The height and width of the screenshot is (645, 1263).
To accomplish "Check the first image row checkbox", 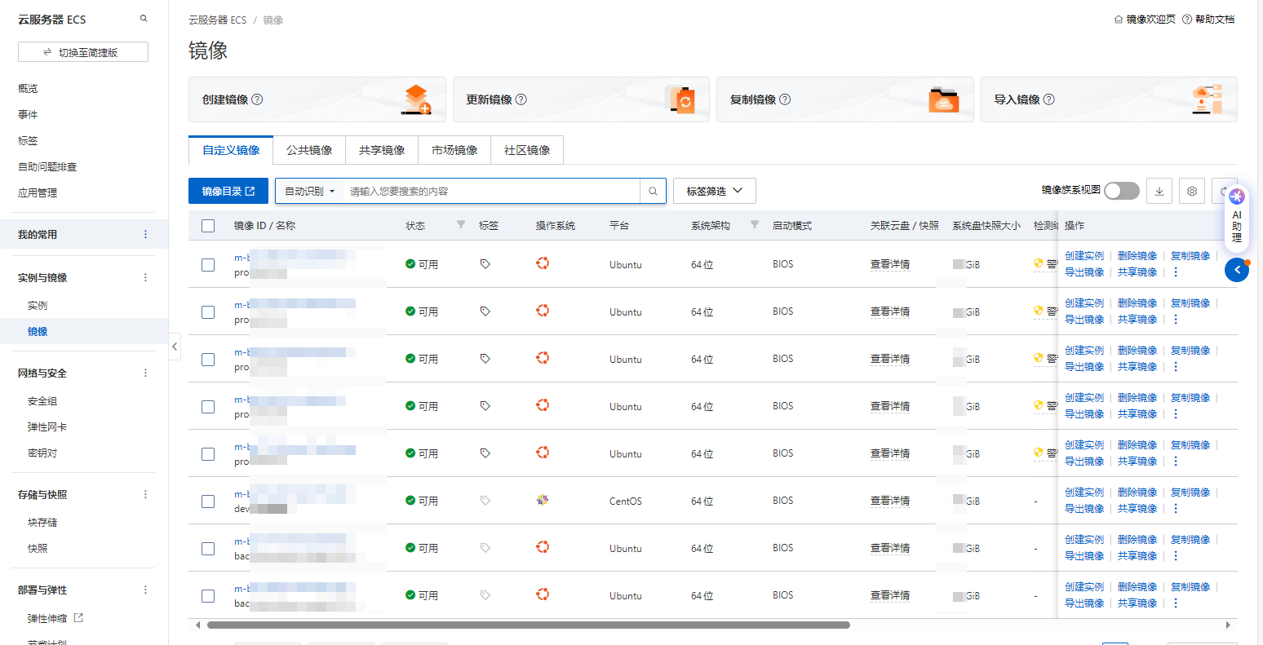I will [208, 265].
